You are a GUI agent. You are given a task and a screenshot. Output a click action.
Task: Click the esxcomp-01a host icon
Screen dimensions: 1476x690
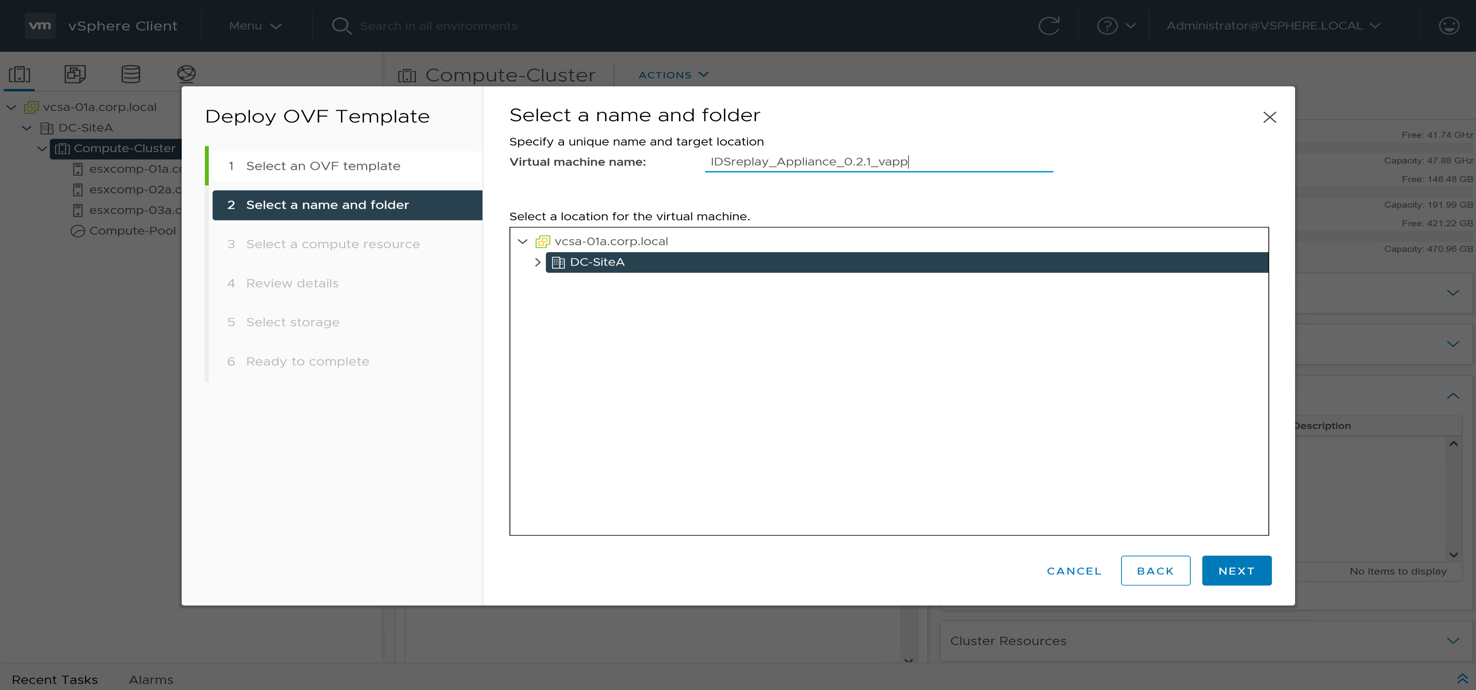point(78,170)
